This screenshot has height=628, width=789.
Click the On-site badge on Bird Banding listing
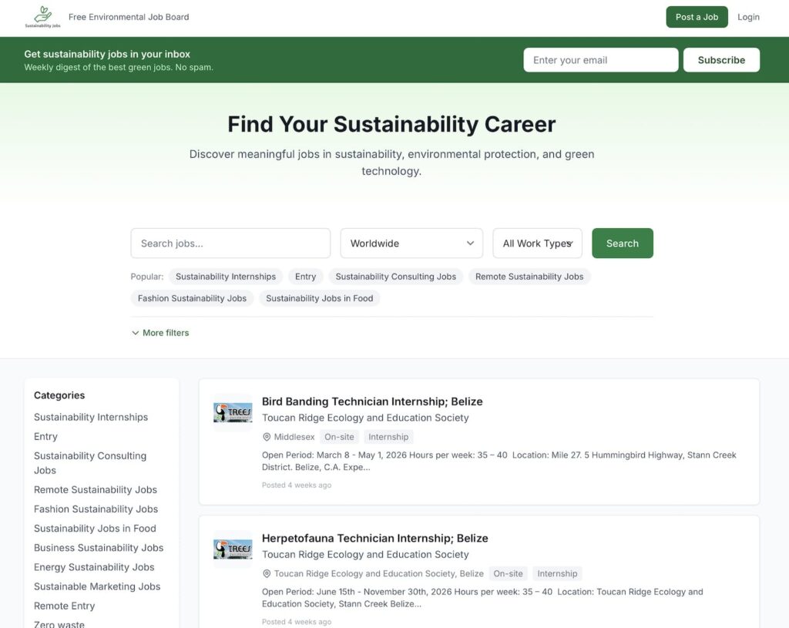(339, 437)
